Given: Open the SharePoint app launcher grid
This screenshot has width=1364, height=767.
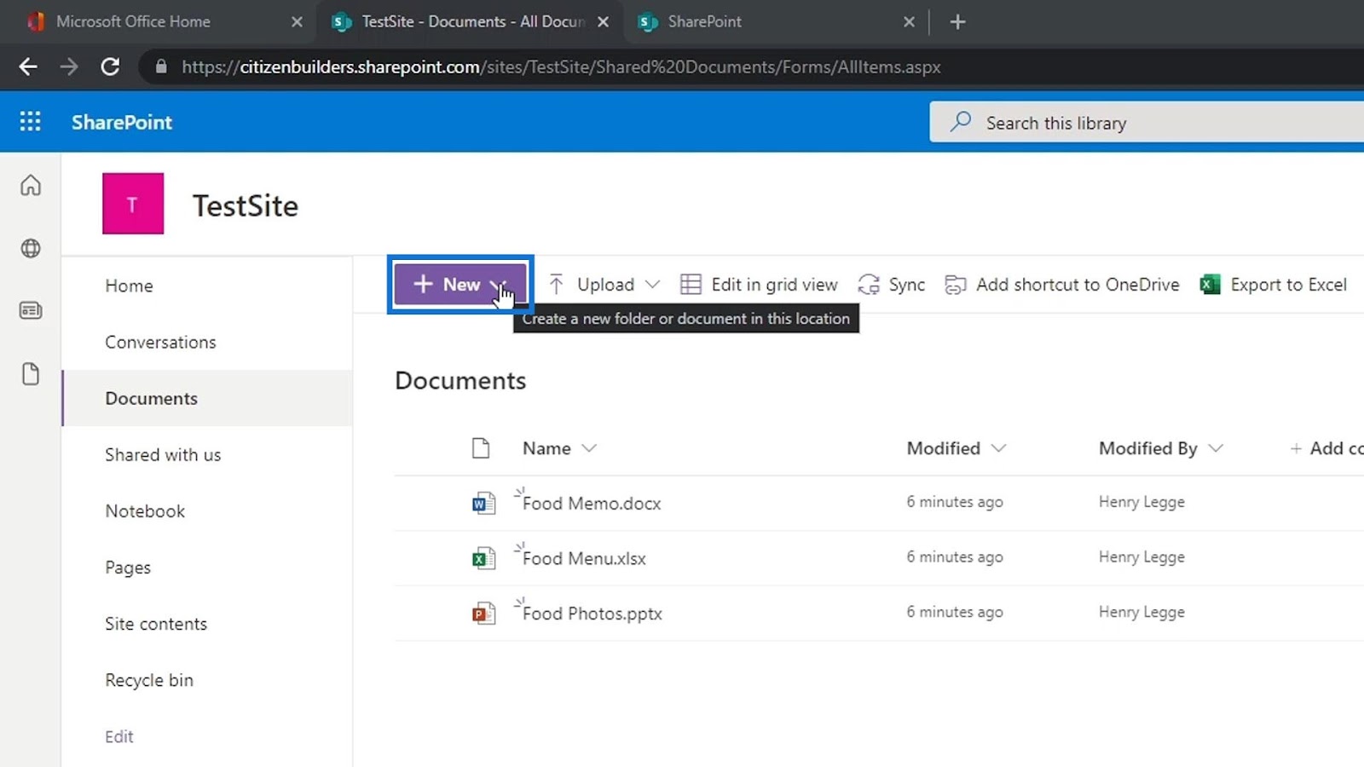Looking at the screenshot, I should pyautogui.click(x=30, y=122).
